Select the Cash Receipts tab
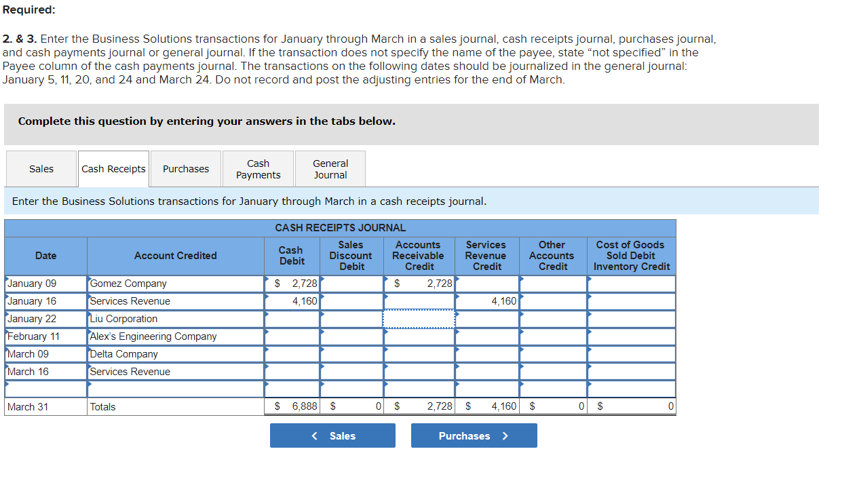Viewport: 842px width, 485px height. 113,169
